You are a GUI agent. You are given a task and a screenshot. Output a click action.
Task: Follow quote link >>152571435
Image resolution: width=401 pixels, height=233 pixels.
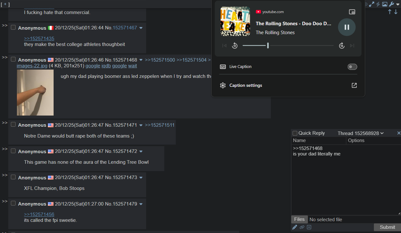[39, 39]
